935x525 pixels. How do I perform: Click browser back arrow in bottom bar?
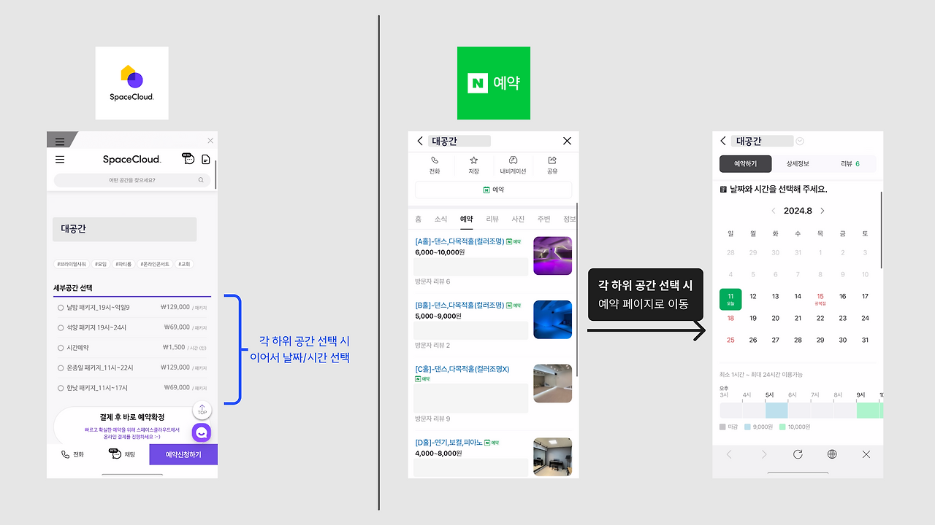729,454
